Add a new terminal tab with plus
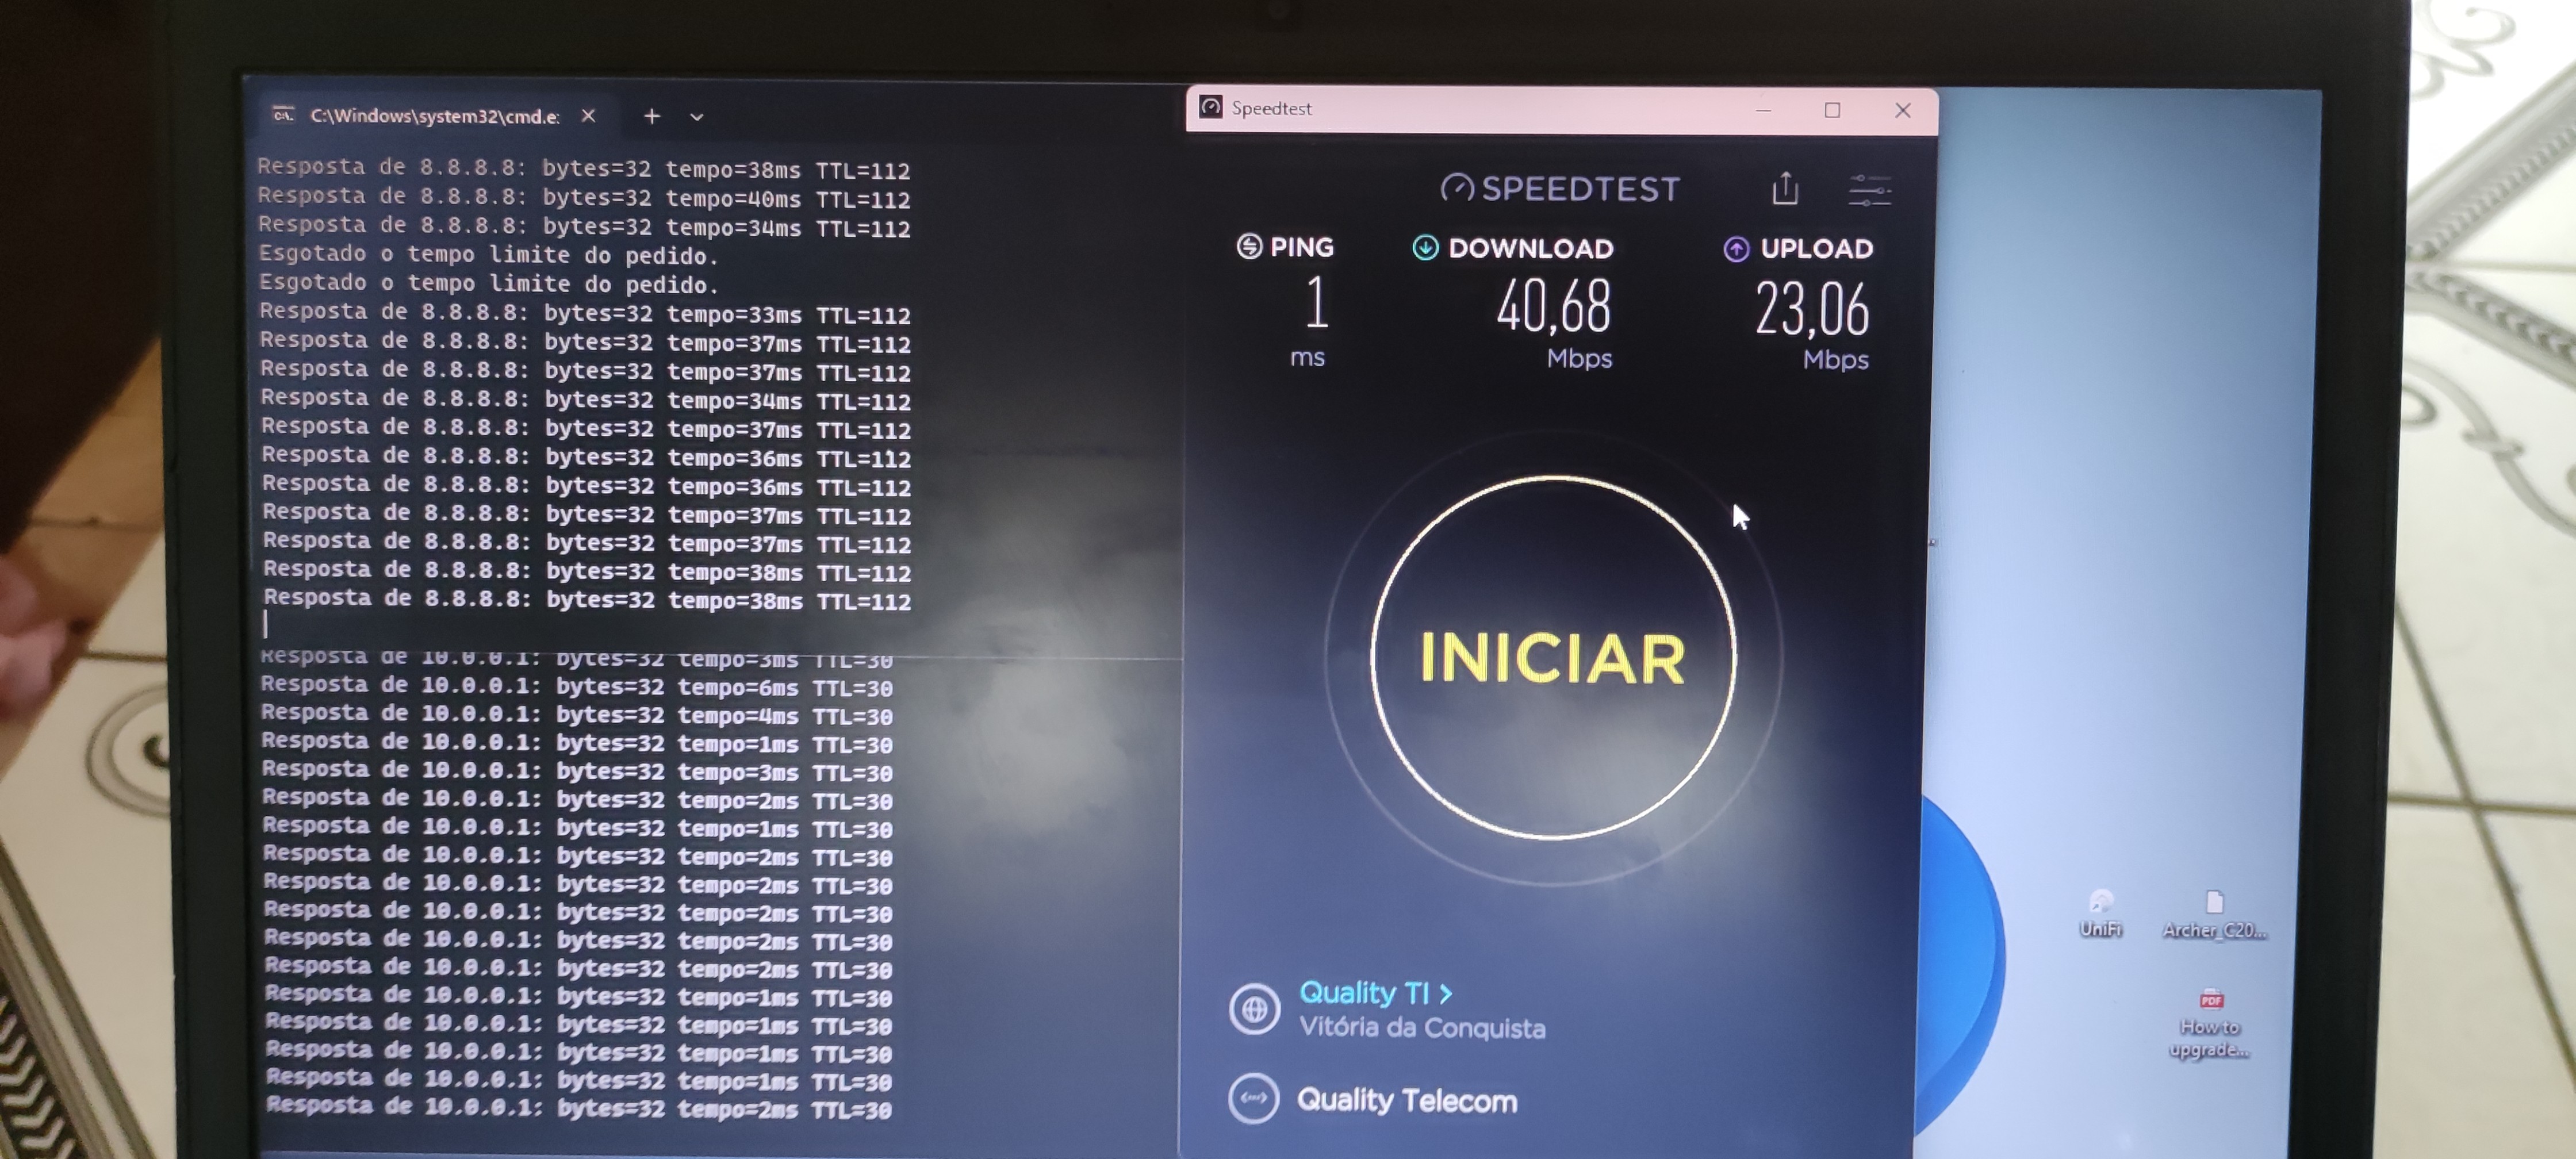This screenshot has height=1159, width=2576. tap(652, 116)
